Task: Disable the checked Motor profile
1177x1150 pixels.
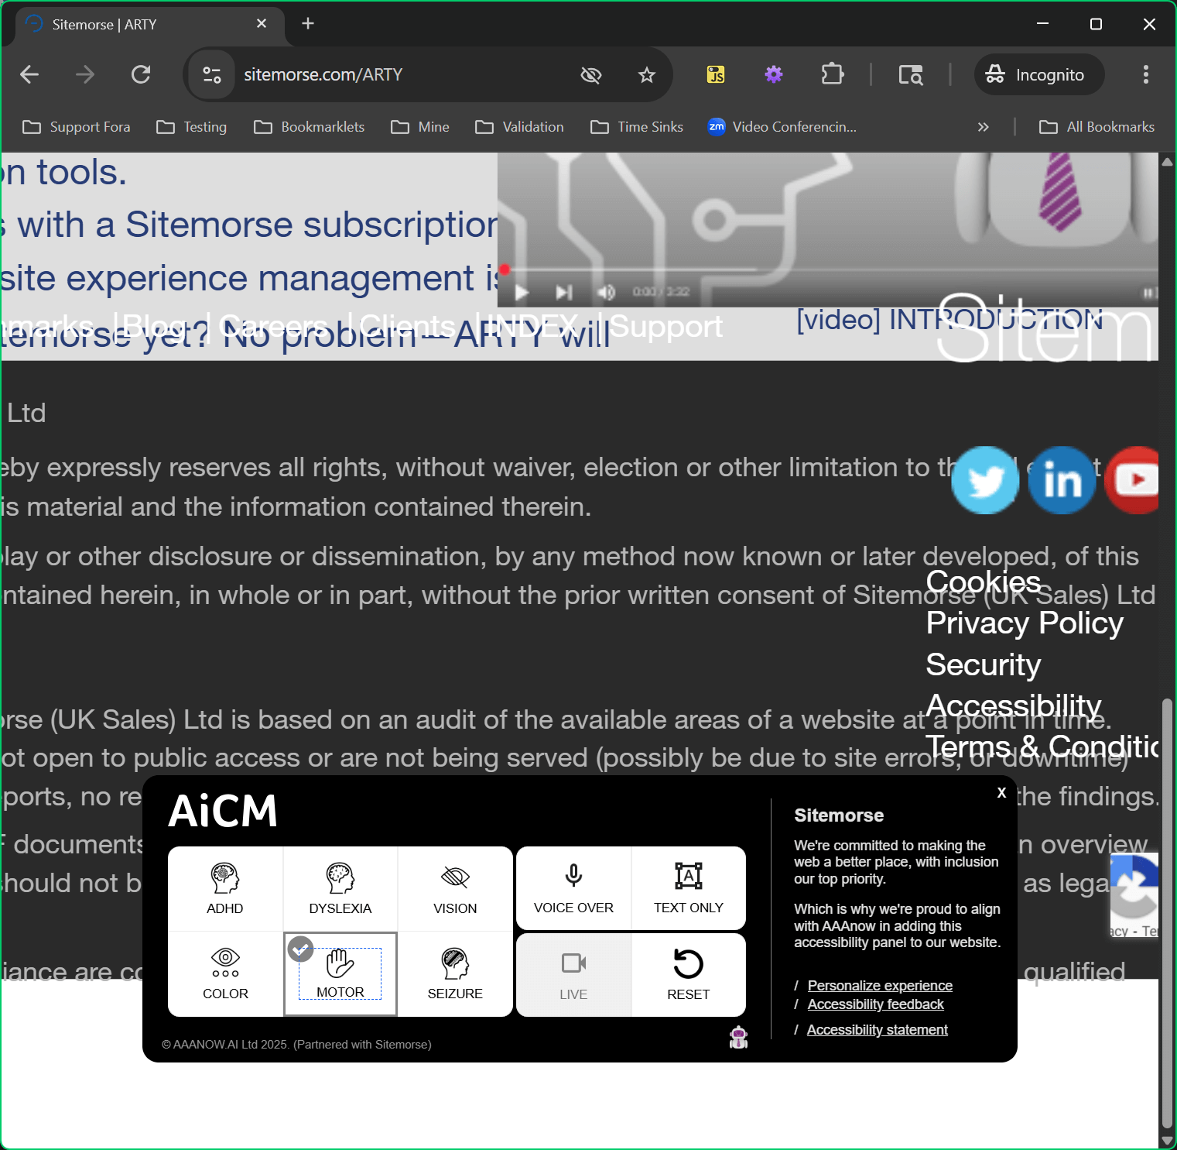Action: [340, 974]
